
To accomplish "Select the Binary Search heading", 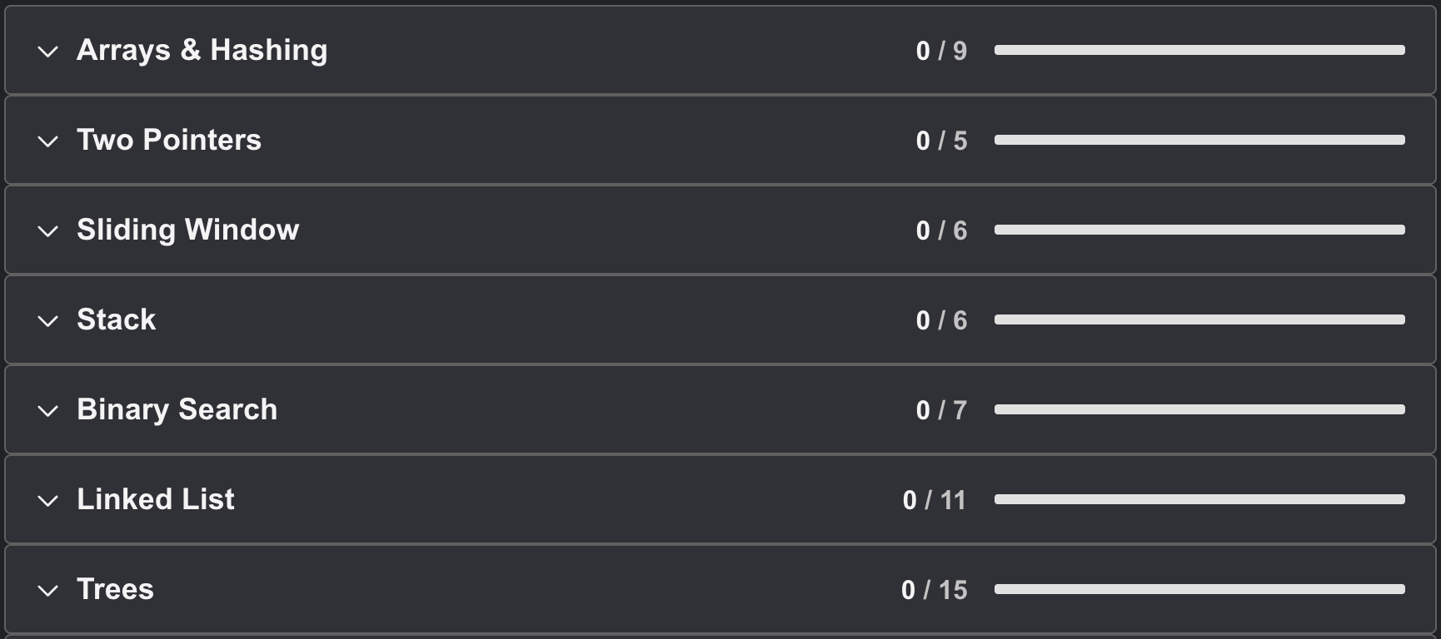I will click(177, 409).
